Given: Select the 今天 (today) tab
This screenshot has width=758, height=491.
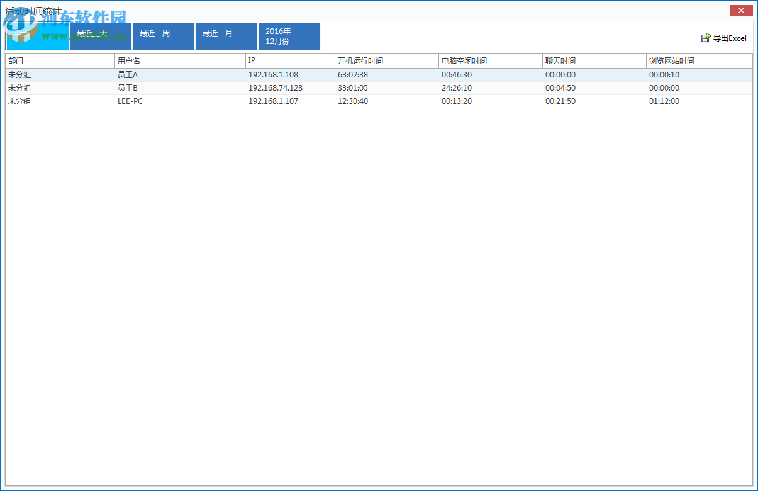Looking at the screenshot, I should click(37, 37).
